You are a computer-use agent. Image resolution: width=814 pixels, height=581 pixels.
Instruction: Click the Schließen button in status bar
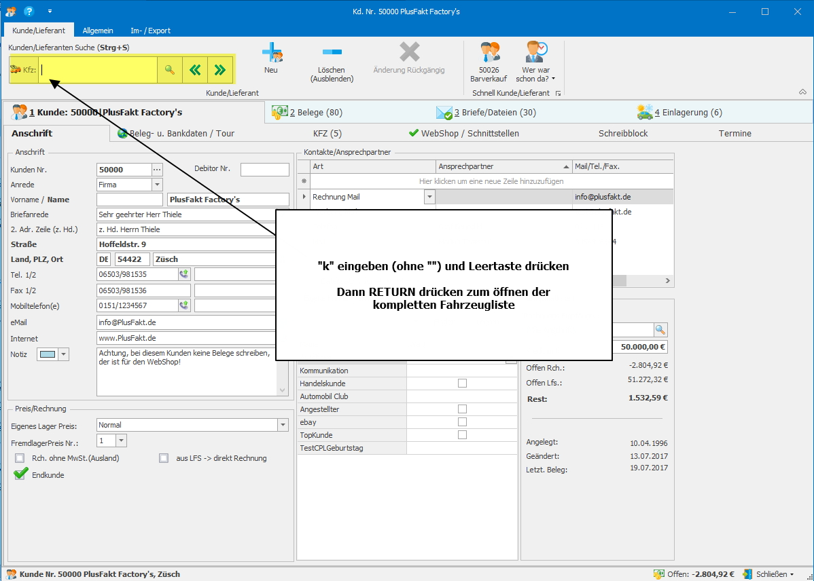point(768,574)
